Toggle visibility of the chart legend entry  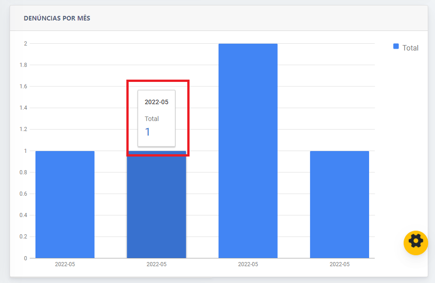click(x=405, y=47)
